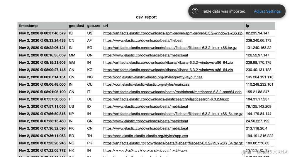290x157 pixels.
Task: Open the filebeat link in the 07:56:50.816 row
Action: (173, 114)
